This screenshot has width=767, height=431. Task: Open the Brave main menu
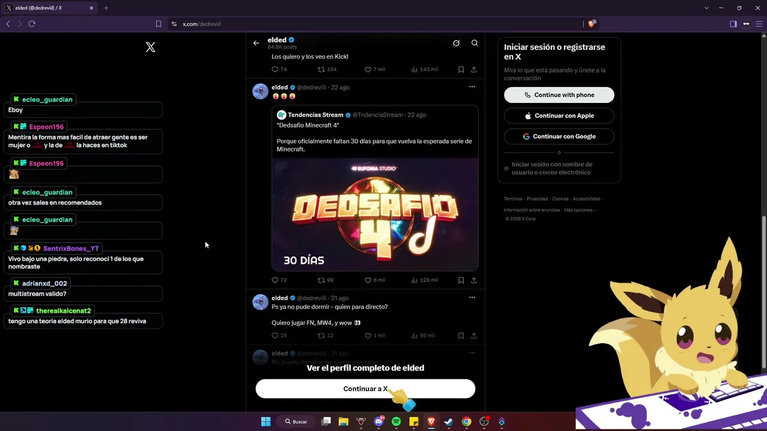coord(759,24)
